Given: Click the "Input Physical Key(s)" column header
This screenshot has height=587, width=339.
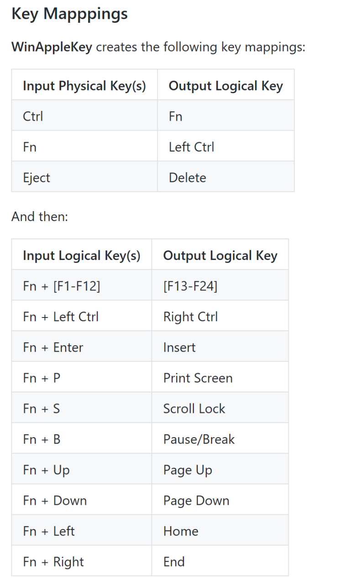Looking at the screenshot, I should 84,86.
